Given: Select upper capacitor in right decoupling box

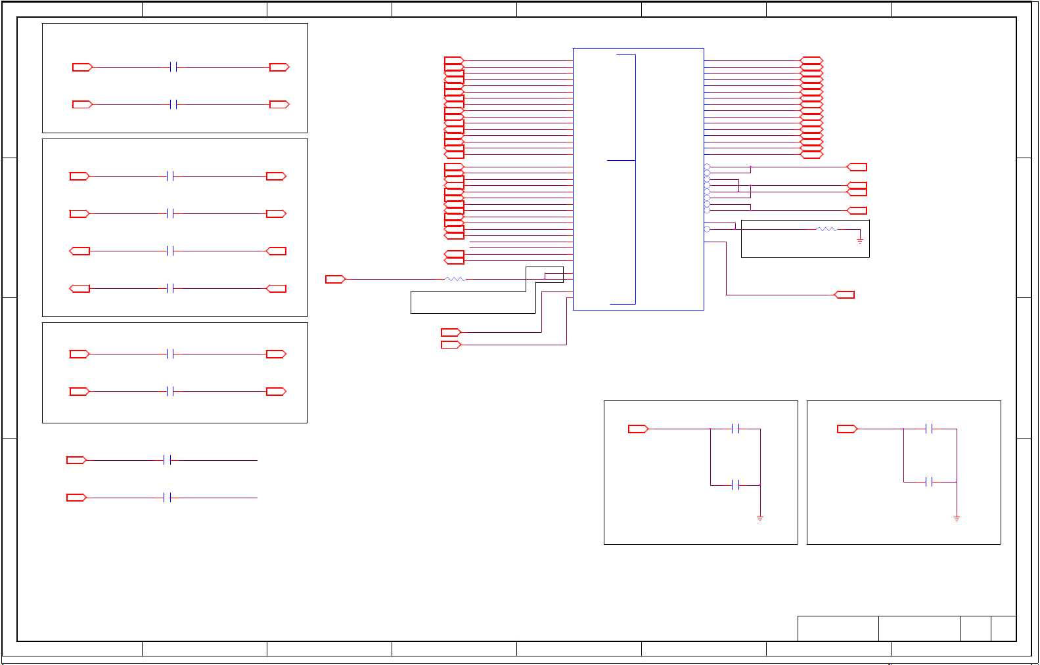Looking at the screenshot, I should [x=929, y=429].
